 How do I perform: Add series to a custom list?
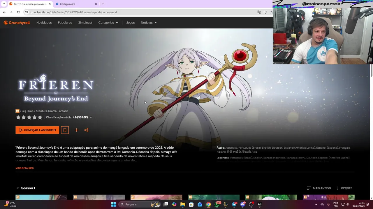76,130
